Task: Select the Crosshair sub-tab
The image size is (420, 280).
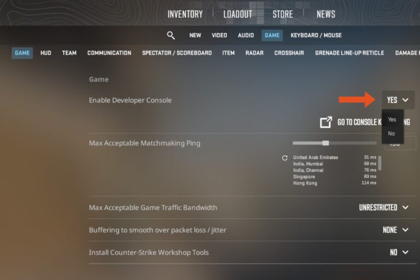Action: [289, 53]
